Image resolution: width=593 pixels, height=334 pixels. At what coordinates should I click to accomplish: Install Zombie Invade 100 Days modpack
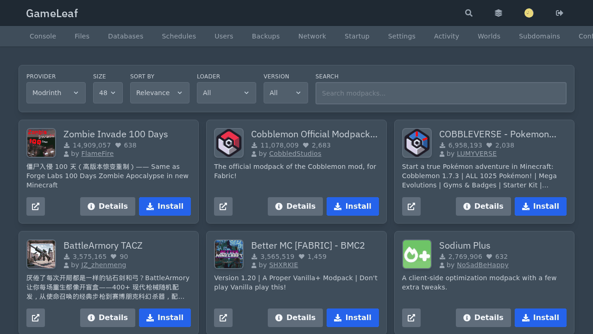(x=165, y=206)
